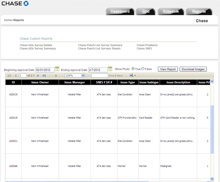220x182 pixels.
Task: Click the Next search link
Action: coord(120,75)
